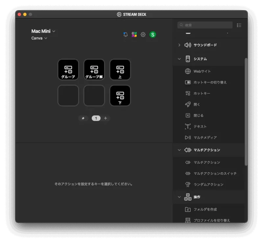Click the サウンドボード speaker icon
Screen dimensions: 263x243
pyautogui.click(x=188, y=45)
